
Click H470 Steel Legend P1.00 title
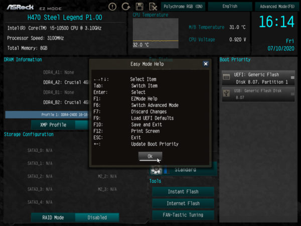point(65,18)
